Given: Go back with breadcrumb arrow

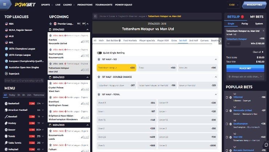Looking at the screenshot, I should click(x=96, y=16).
